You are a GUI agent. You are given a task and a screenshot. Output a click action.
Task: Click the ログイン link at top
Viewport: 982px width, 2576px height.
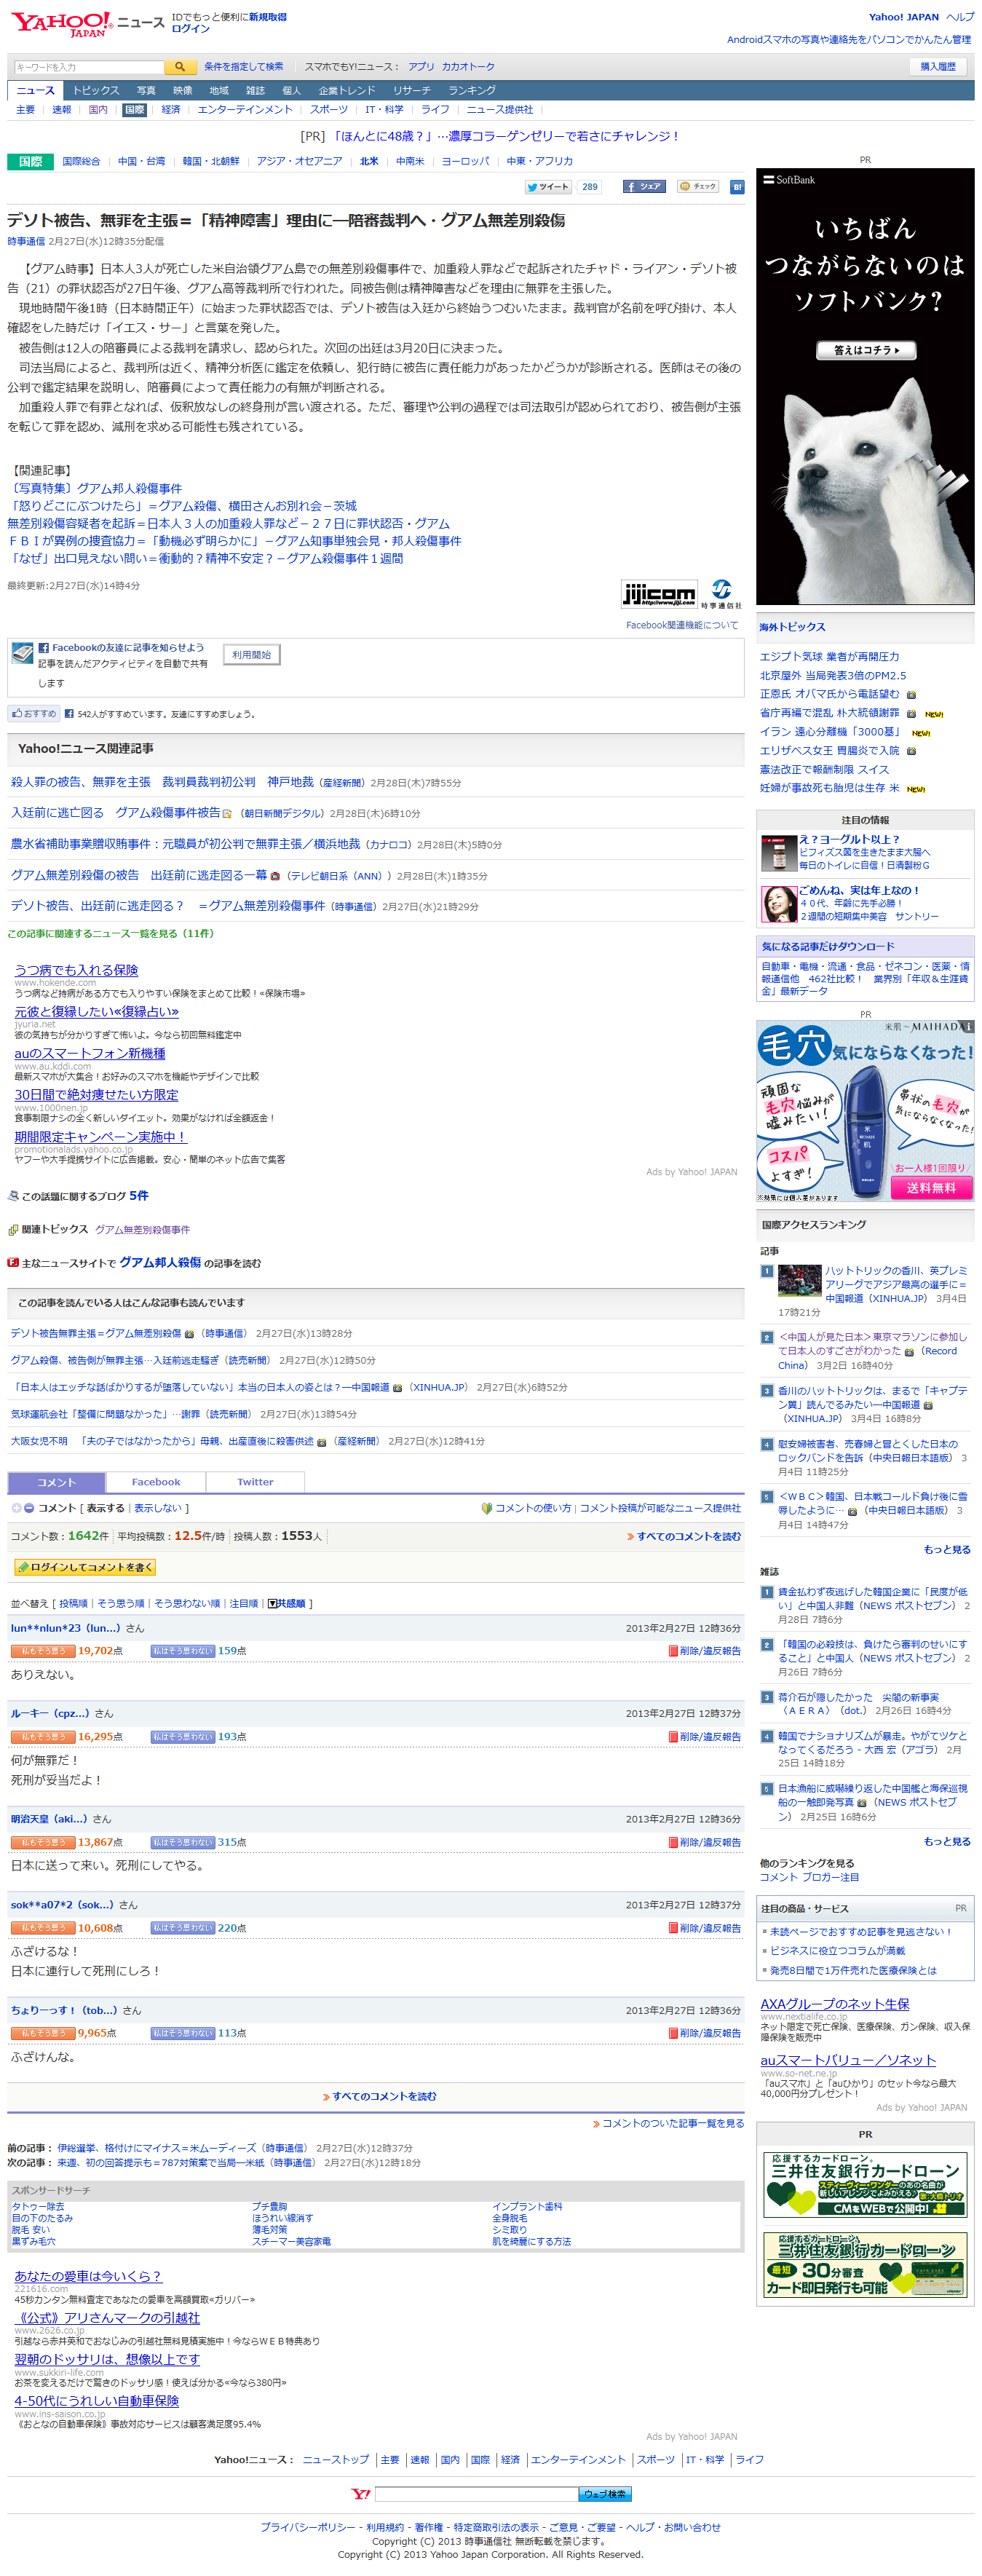pos(191,29)
